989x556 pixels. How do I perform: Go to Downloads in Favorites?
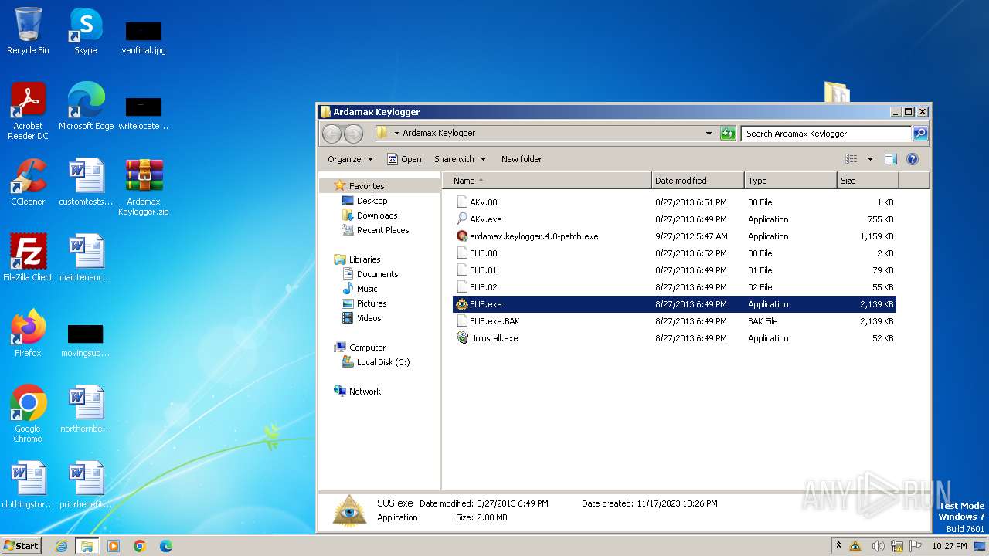coord(369,215)
